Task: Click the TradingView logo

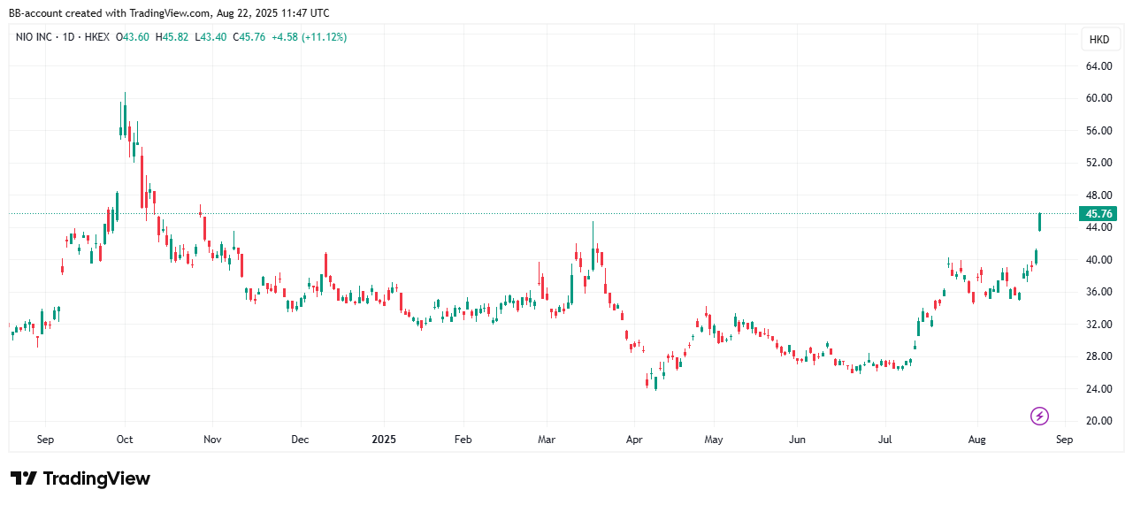Action: (80, 478)
